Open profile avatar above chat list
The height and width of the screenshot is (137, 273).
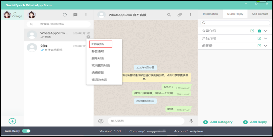32,15
